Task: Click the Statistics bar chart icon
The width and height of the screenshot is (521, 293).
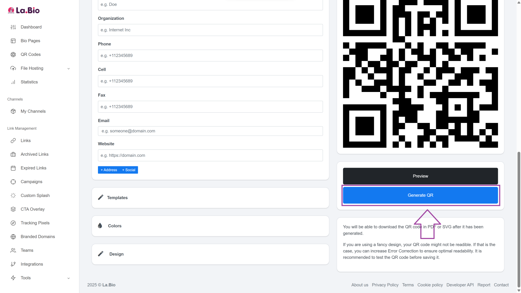Action: 13,82
